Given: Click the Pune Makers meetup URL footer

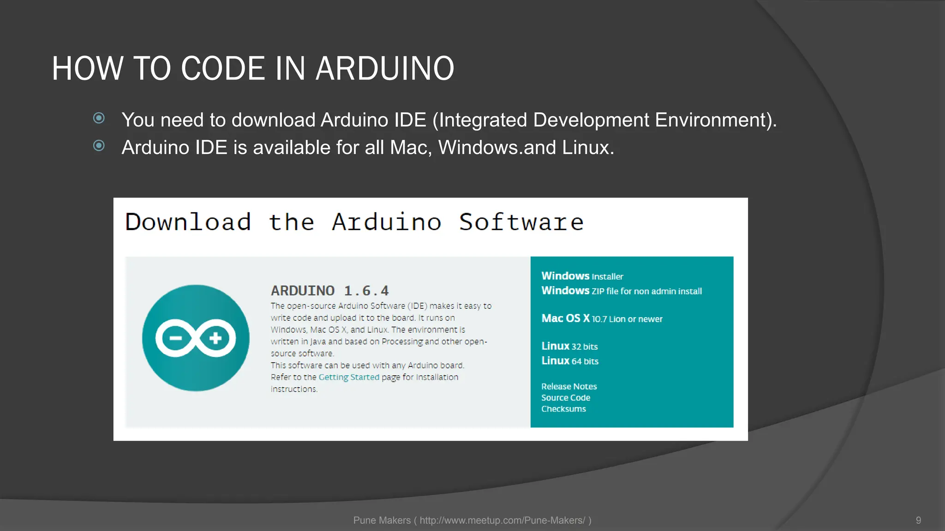Looking at the screenshot, I should tap(472, 520).
